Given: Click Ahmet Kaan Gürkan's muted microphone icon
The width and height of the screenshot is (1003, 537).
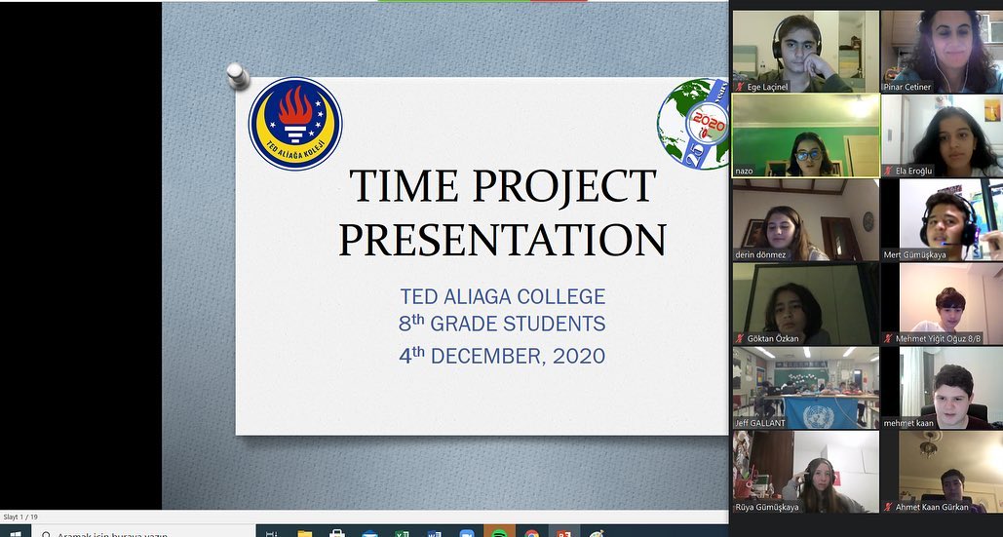Looking at the screenshot, I should coord(889,507).
